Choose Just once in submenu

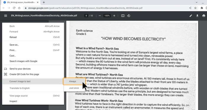tap(74, 88)
